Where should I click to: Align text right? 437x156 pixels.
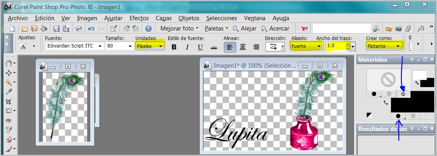point(256,47)
